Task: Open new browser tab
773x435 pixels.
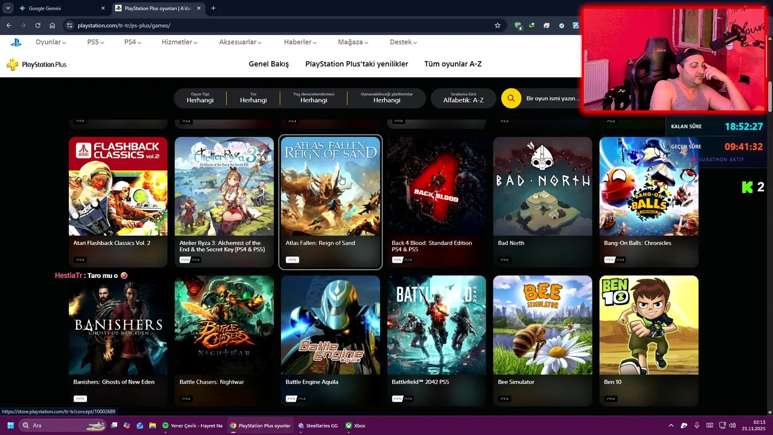Action: pos(213,8)
